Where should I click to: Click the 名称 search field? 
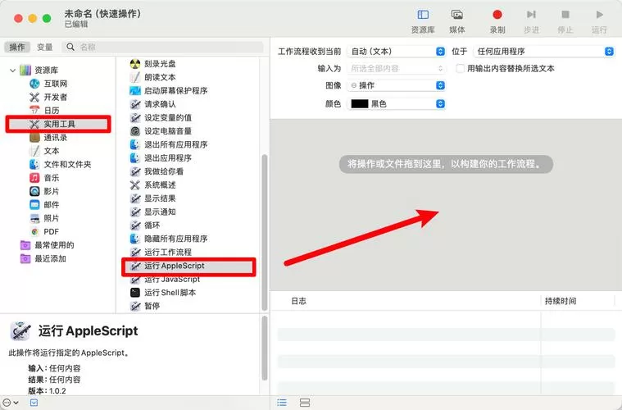(x=162, y=47)
